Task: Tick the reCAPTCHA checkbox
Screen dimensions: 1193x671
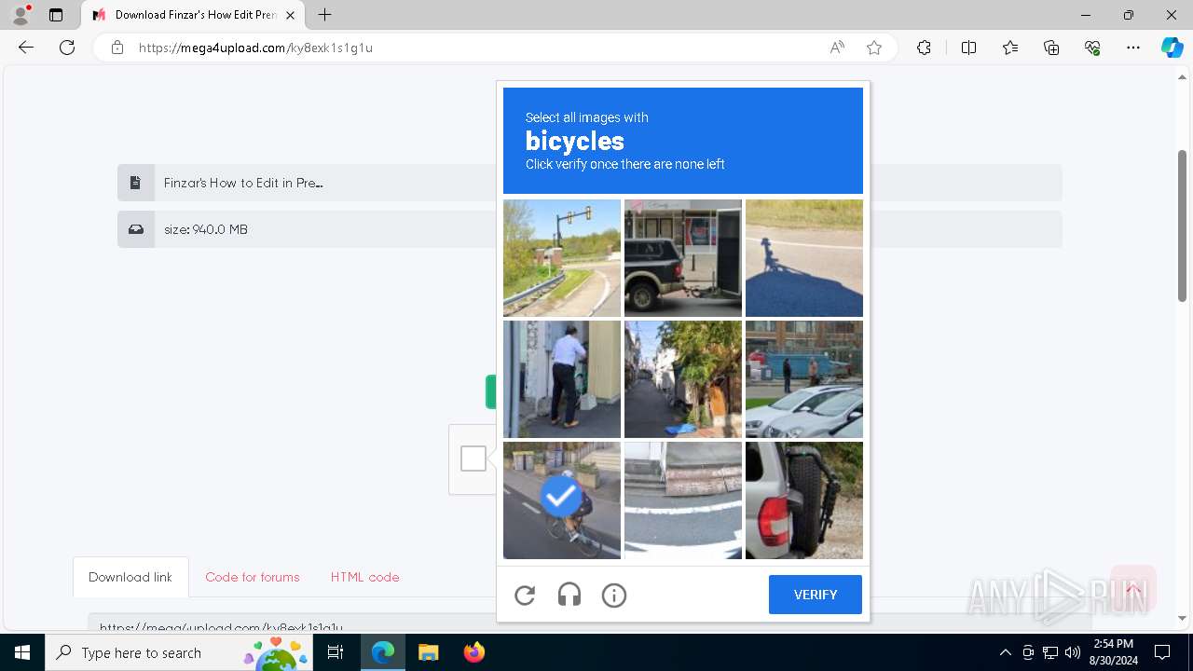Action: [x=473, y=459]
